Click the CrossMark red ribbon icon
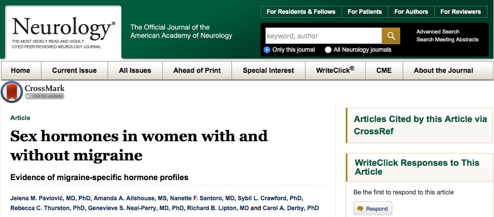494x217 pixels. (12, 92)
